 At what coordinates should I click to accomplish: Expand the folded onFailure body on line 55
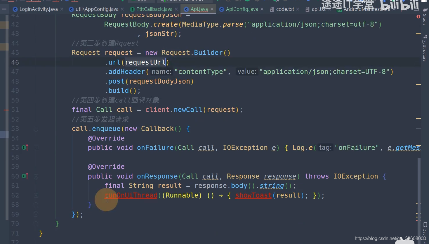[36, 148]
